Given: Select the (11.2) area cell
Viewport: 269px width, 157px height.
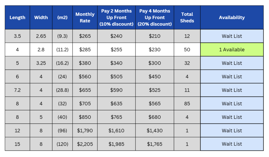Looking at the screenshot, I should point(62,50).
